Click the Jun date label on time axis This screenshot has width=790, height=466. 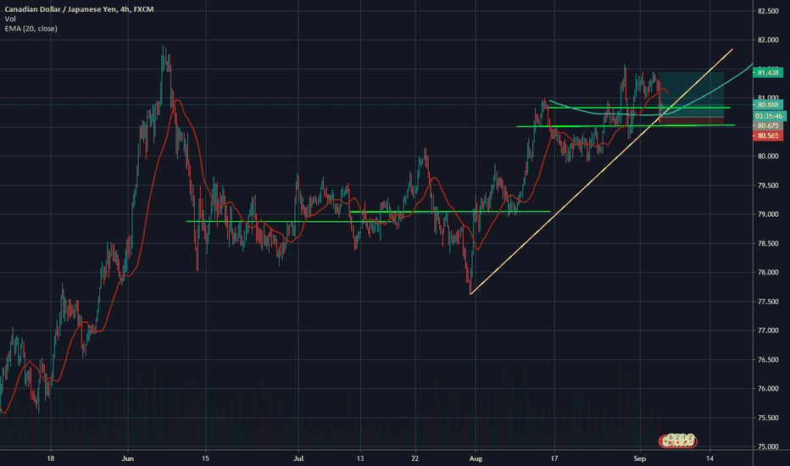[128, 458]
